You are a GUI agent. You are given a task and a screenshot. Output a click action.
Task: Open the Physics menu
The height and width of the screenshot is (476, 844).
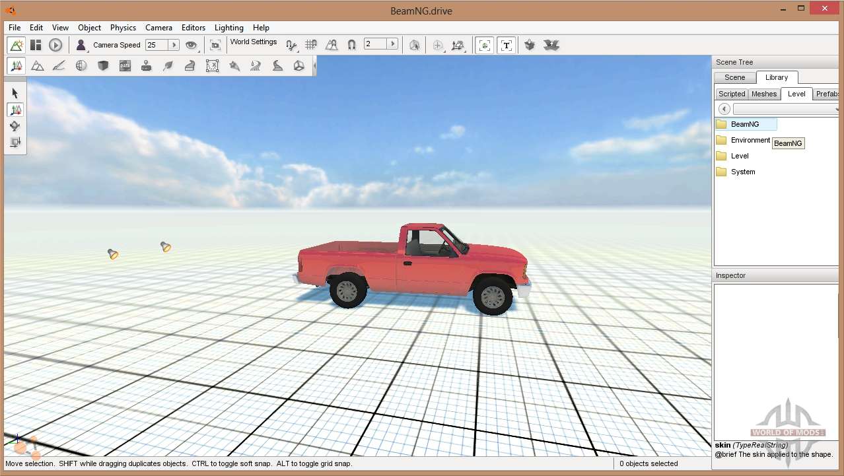coord(123,28)
